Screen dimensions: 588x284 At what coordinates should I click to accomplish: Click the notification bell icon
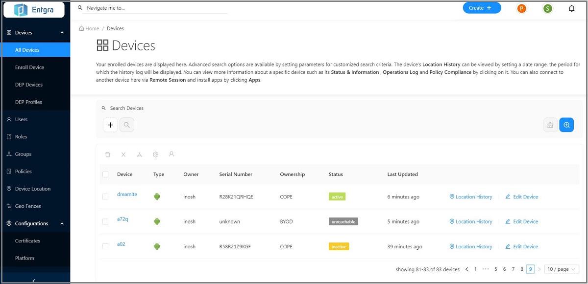(571, 8)
